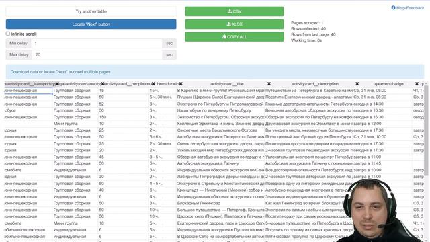Select the cell "завтра в 11:45"
This screenshot has height=242, width=430.
pos(382,163)
